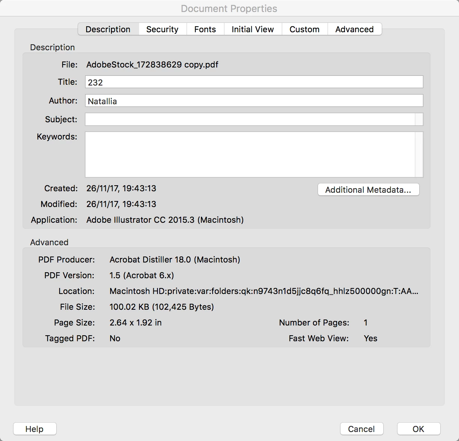Click the Macintosh HD location path
This screenshot has width=459, height=441.
click(x=264, y=291)
